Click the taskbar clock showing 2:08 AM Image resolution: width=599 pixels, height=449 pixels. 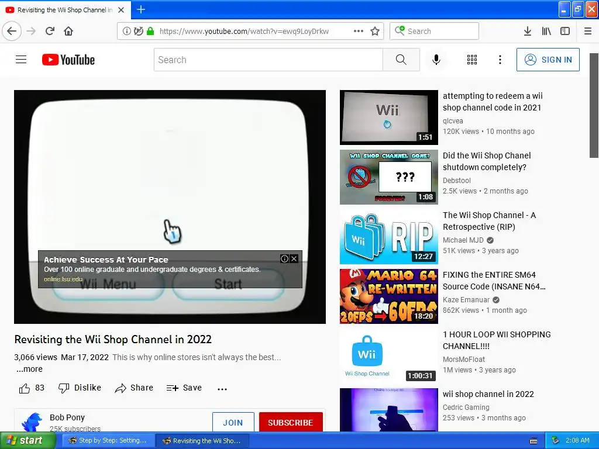pos(577,440)
